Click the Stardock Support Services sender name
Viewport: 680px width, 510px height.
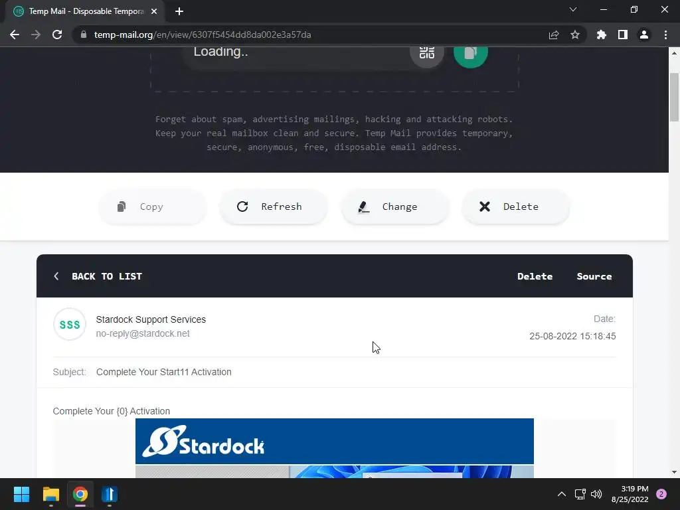[151, 319]
